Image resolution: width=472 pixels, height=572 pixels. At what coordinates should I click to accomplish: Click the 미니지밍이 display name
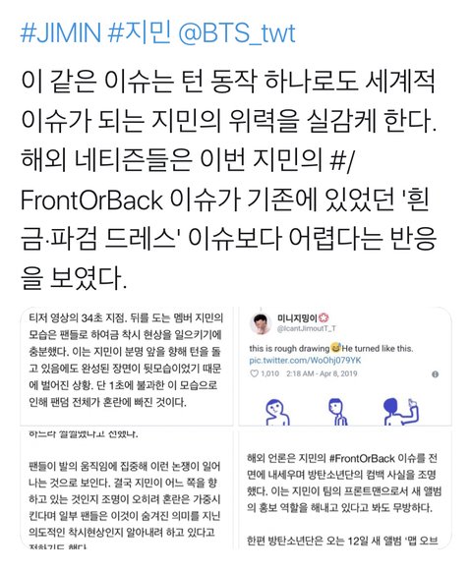(x=297, y=318)
